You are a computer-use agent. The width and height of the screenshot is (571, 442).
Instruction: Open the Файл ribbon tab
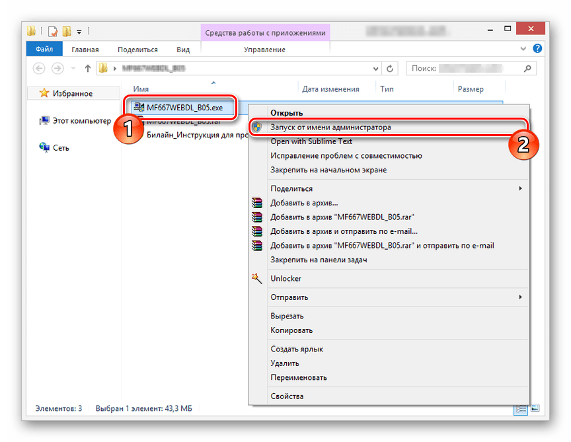tap(44, 49)
